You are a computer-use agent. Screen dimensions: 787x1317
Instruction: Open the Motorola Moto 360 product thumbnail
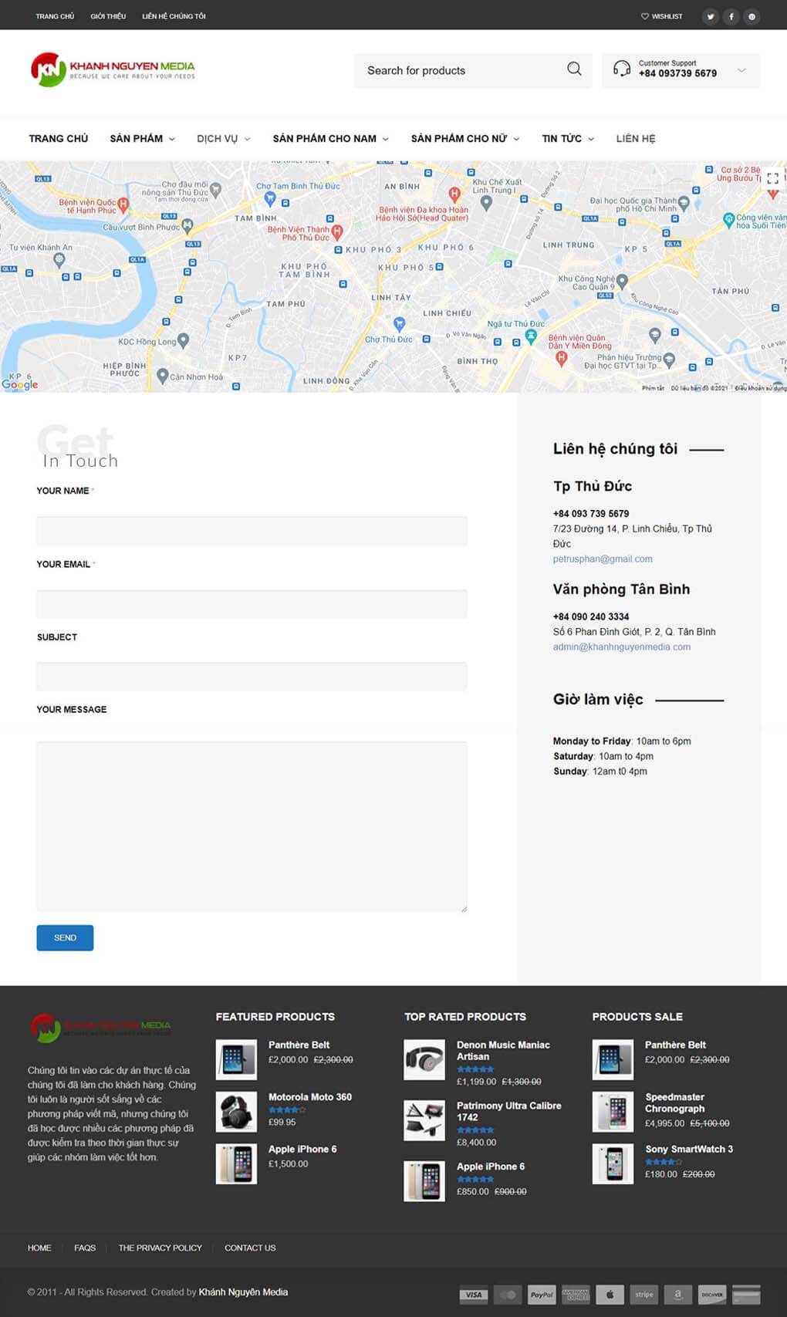click(x=236, y=1111)
